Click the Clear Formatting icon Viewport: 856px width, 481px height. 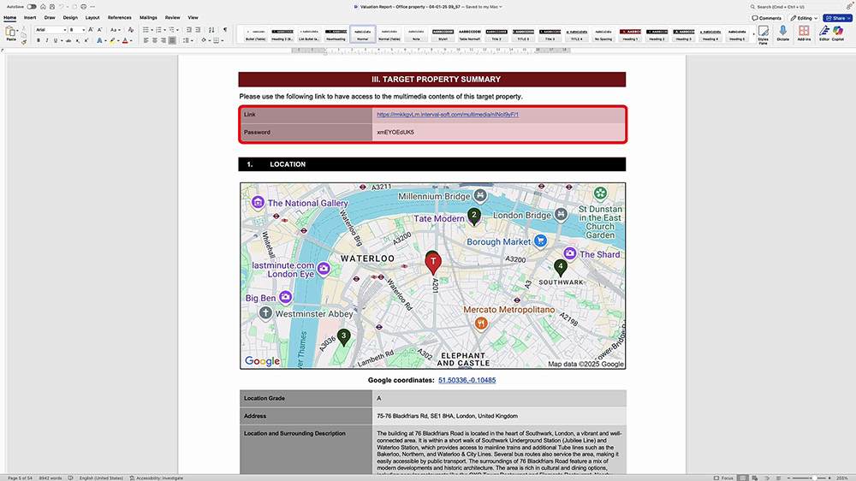(x=130, y=29)
